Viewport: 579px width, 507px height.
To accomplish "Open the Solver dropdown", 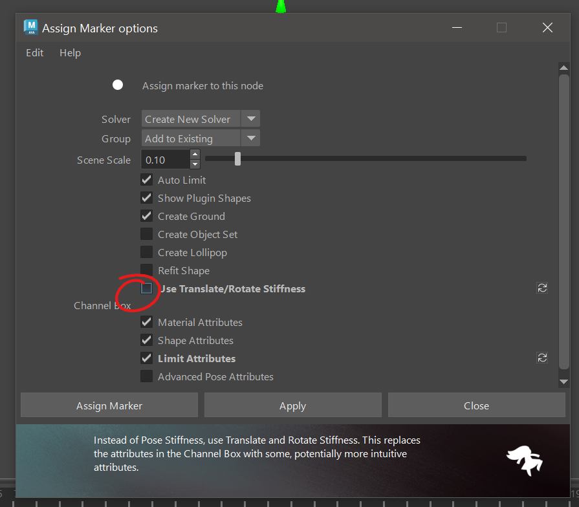I will [x=201, y=119].
